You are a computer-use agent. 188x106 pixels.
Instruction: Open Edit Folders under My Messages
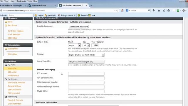tap(12, 38)
